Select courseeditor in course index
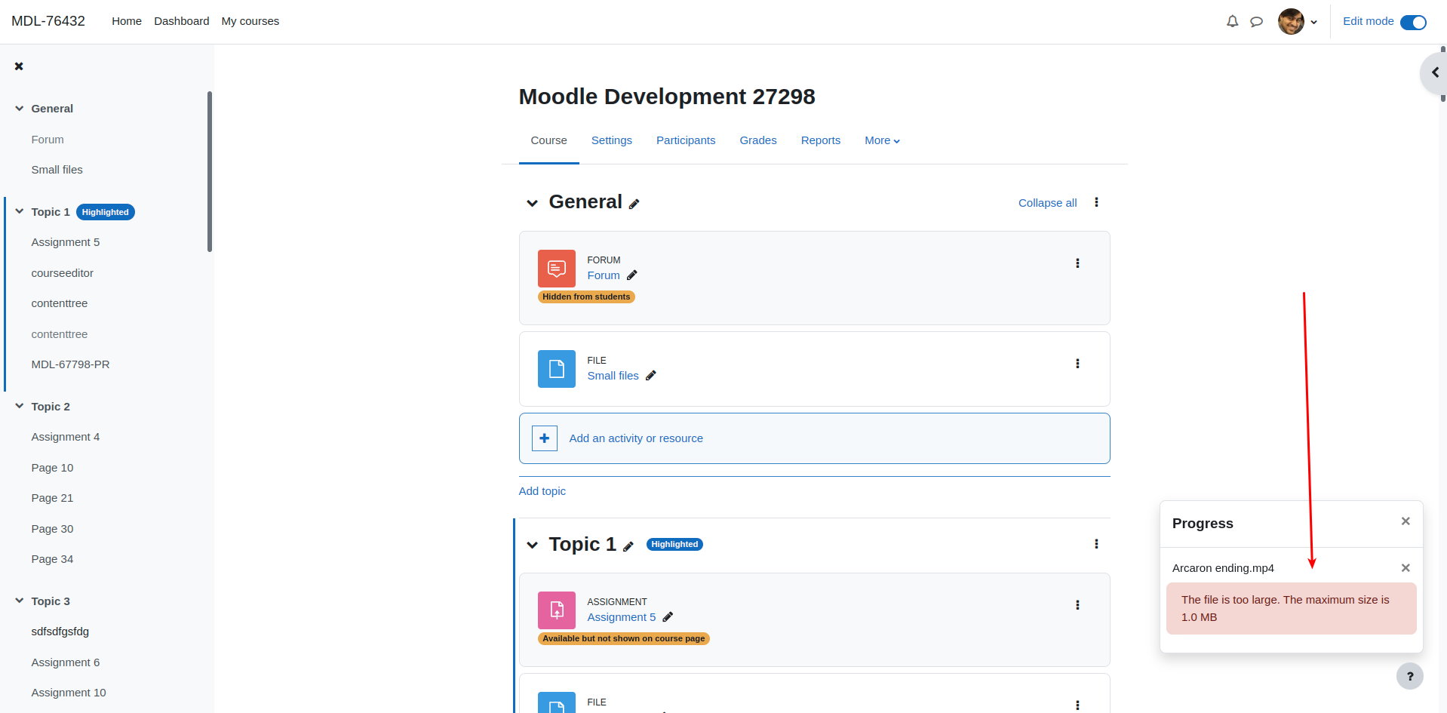Viewport: 1447px width, 713px height. (63, 273)
